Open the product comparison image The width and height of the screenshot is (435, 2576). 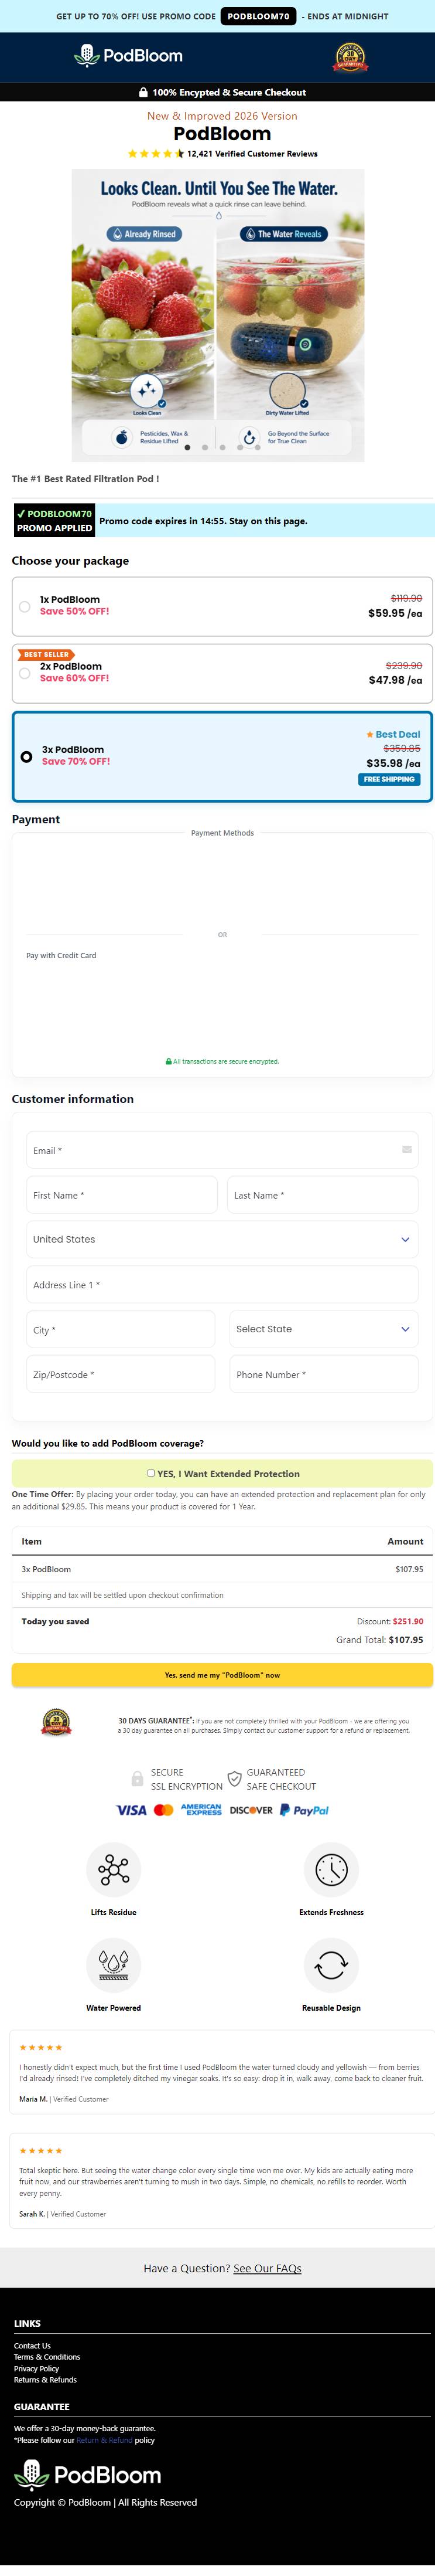218,315
